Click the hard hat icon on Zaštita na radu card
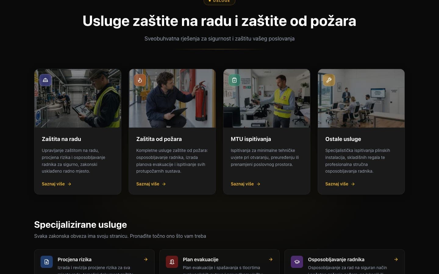The height and width of the screenshot is (274, 439). (45, 80)
